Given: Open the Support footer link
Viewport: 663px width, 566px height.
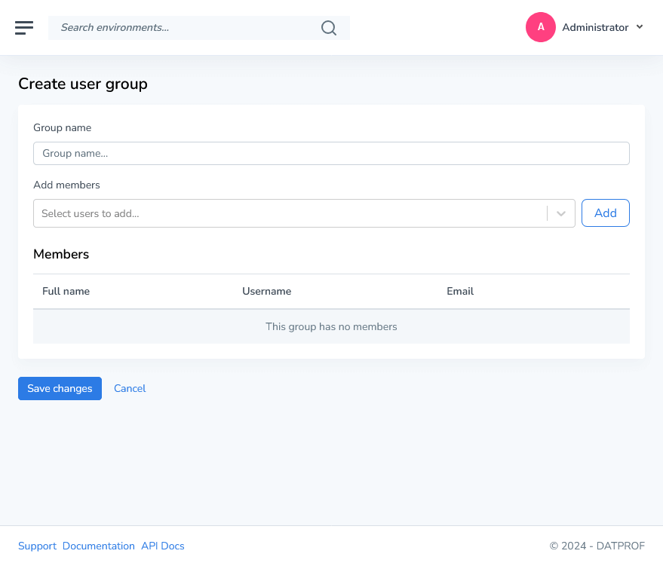Looking at the screenshot, I should [x=37, y=546].
